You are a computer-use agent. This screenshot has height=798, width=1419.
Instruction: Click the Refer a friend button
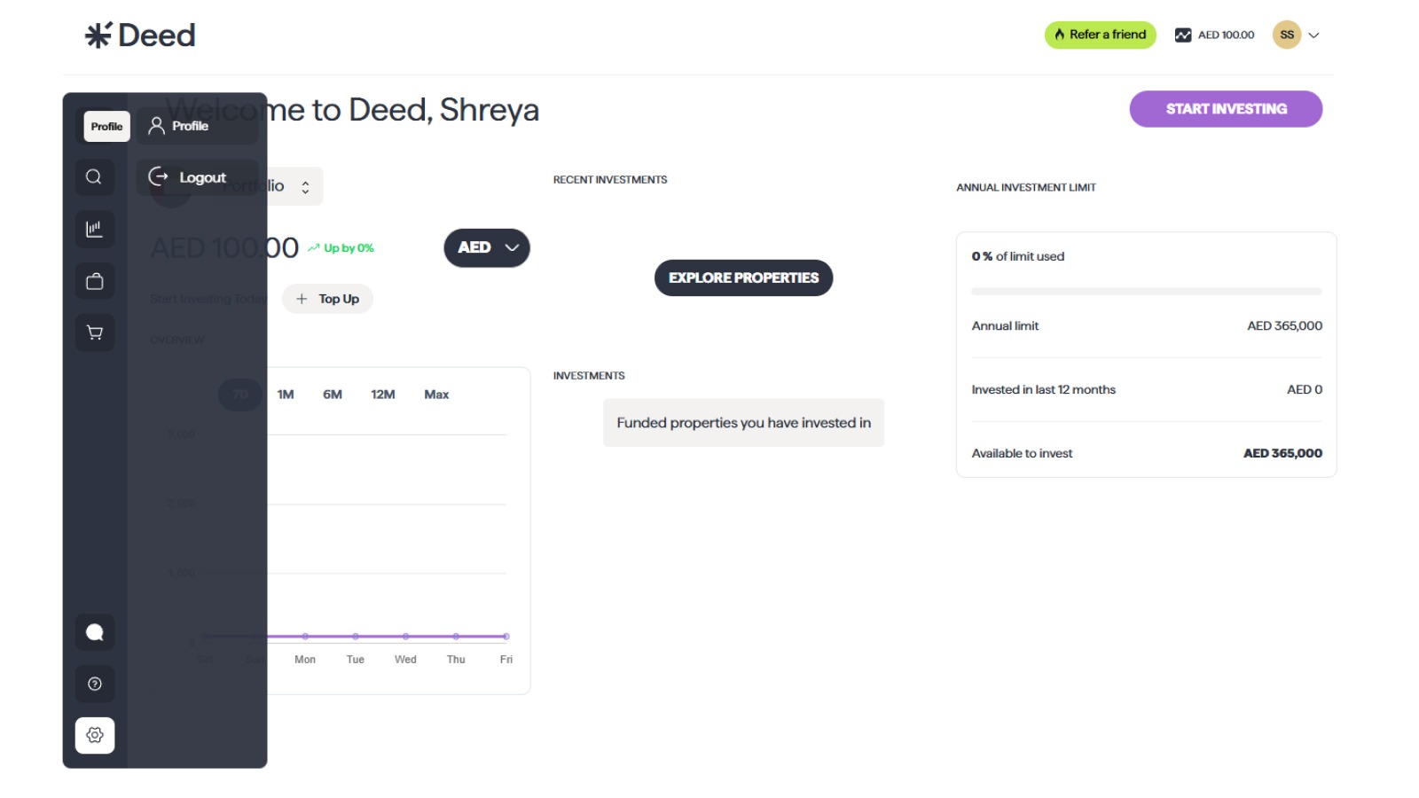pos(1100,35)
